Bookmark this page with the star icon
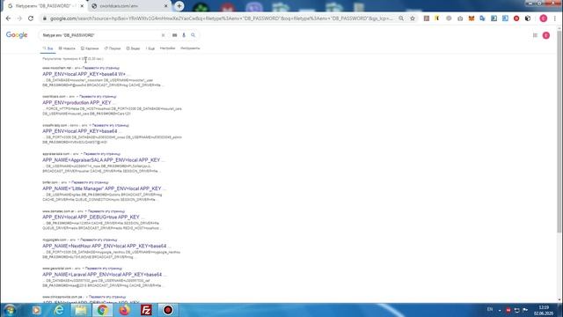 click(413, 18)
